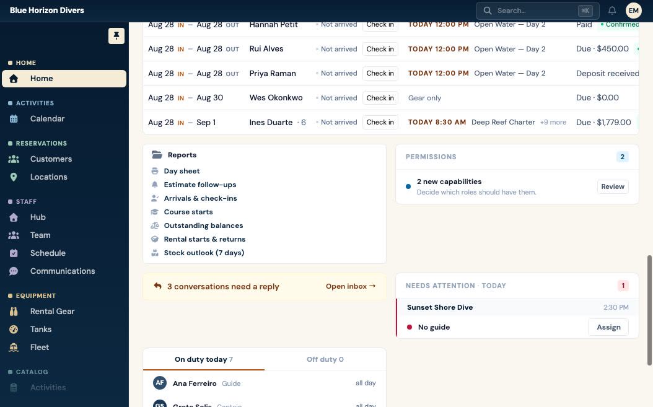
Task: Click the Hub icon under Staff
Action: 14,217
